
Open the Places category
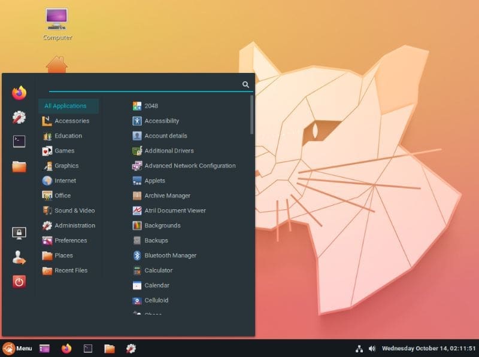[x=69, y=255]
